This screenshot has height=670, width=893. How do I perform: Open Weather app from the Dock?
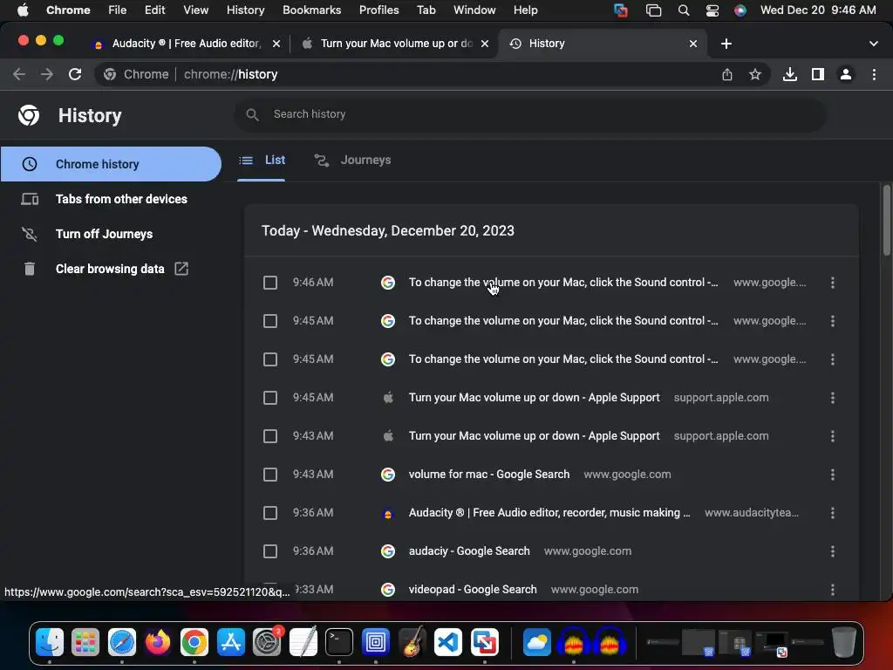(536, 642)
